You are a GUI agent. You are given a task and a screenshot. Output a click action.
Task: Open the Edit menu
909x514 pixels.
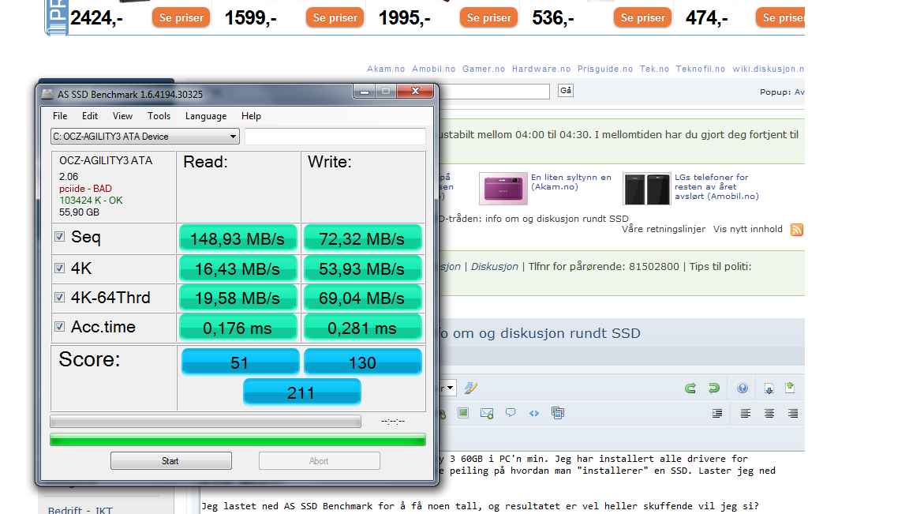click(89, 116)
